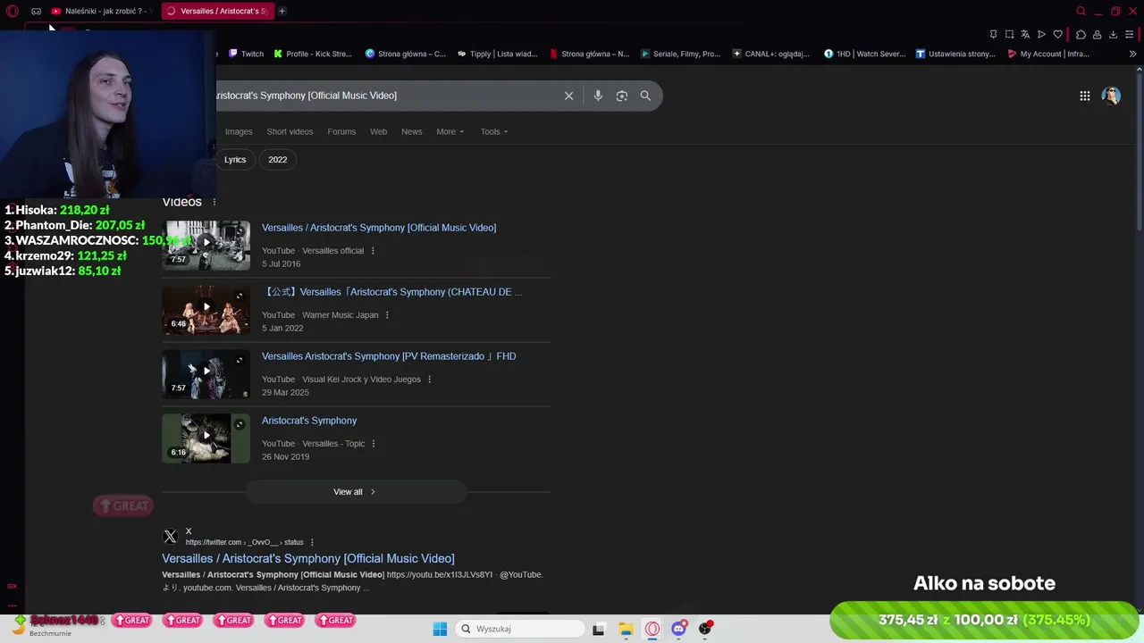Open a new tab with plus icon
This screenshot has width=1144, height=643.
pos(282,11)
